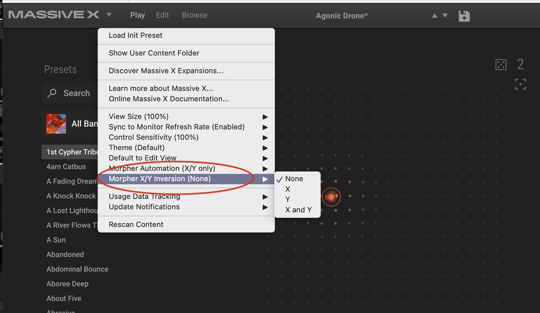Load next preset with down arrow
The width and height of the screenshot is (540, 313).
[x=445, y=16]
